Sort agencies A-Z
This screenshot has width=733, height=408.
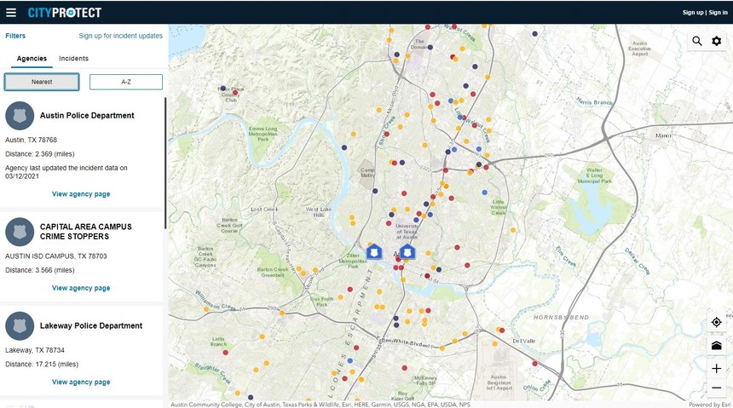[126, 82]
